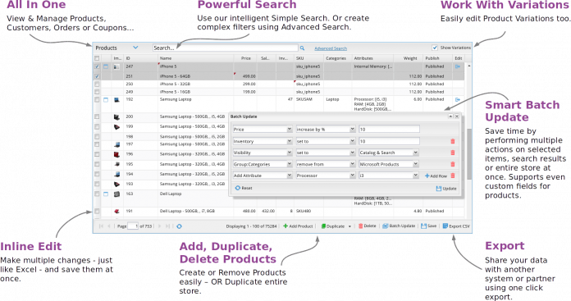The height and width of the screenshot is (301, 571).
Task: Export the grid with Export CSV
Action: [x=456, y=226]
